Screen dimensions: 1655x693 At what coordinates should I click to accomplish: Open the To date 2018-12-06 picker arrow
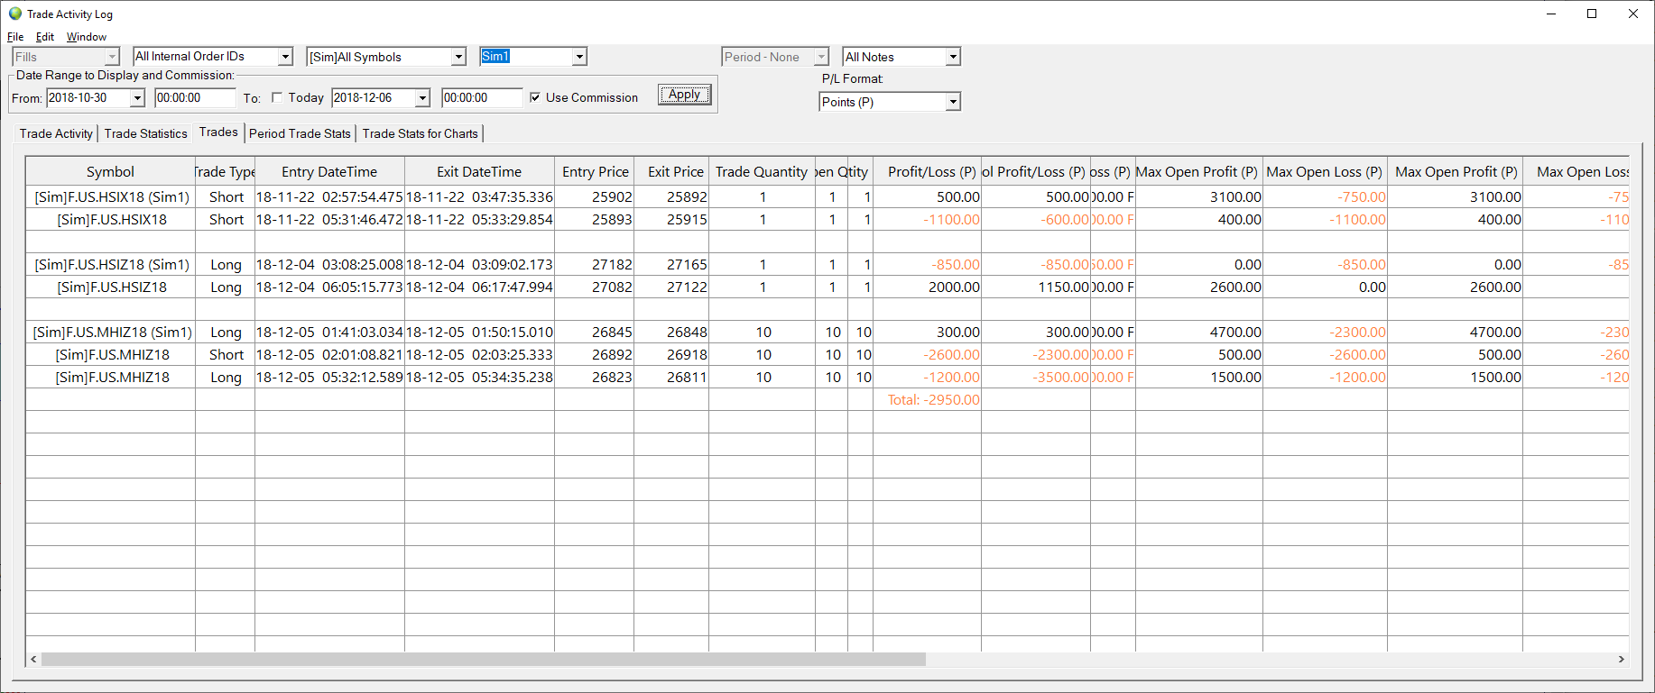pyautogui.click(x=422, y=98)
